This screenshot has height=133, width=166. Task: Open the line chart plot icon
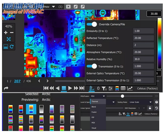[x=130, y=88]
